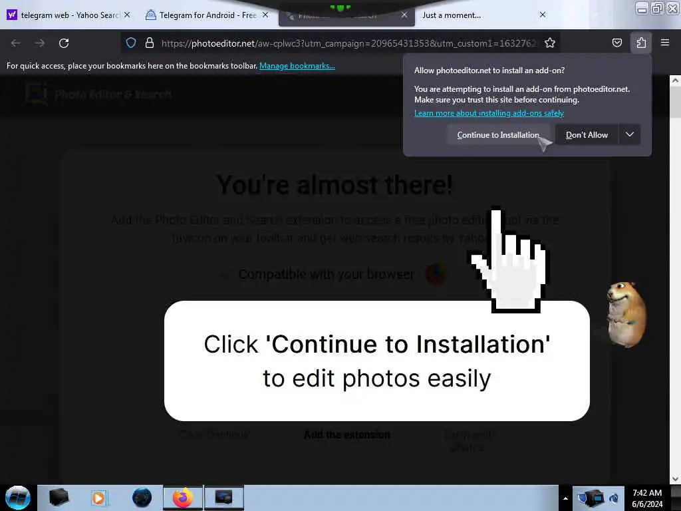Click the padlock site security icon

150,43
